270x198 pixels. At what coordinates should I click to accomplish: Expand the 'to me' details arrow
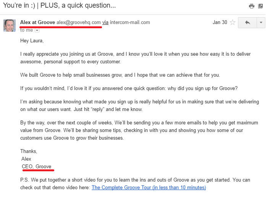(37, 30)
